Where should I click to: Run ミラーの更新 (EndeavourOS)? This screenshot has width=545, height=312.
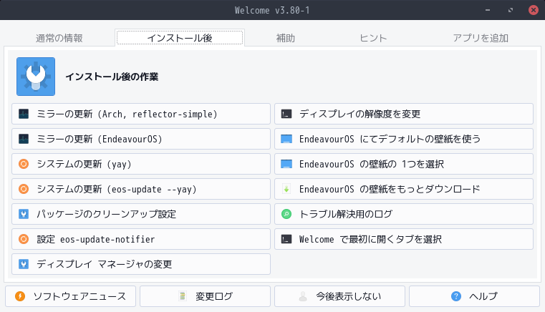(141, 139)
